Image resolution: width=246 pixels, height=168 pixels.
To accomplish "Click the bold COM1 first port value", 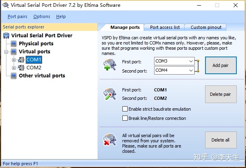I will click(161, 90).
